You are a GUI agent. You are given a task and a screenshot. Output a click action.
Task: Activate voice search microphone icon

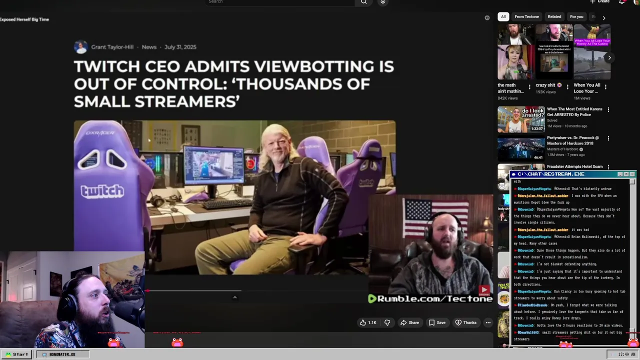[382, 2]
